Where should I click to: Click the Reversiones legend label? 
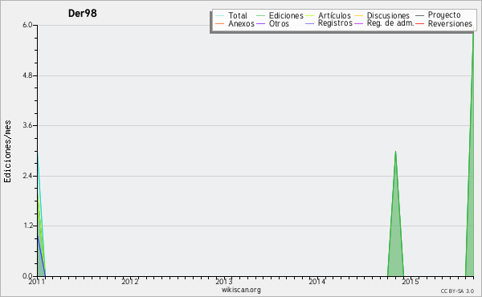450,23
